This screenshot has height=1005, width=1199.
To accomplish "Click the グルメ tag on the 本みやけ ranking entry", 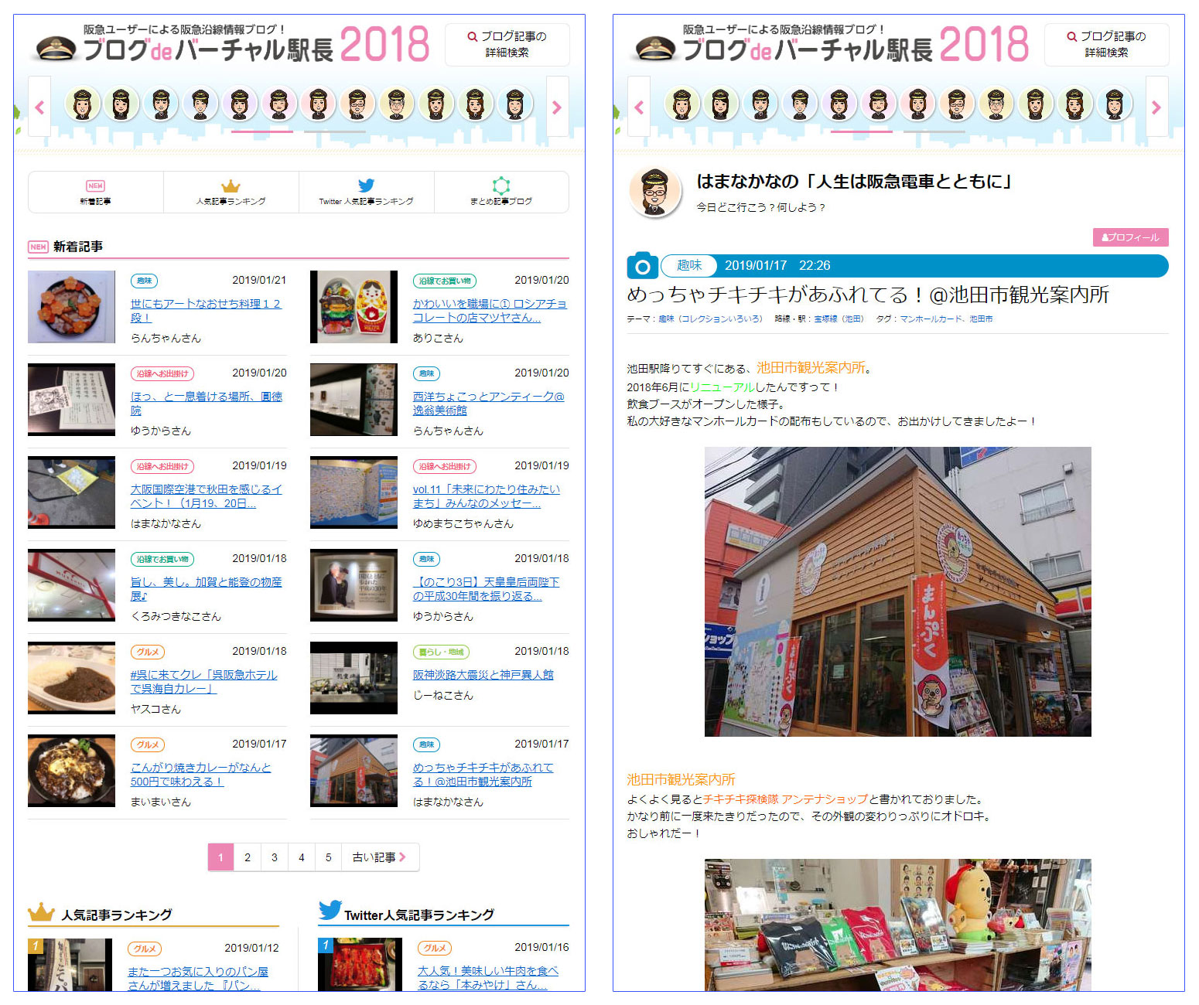I will point(435,948).
